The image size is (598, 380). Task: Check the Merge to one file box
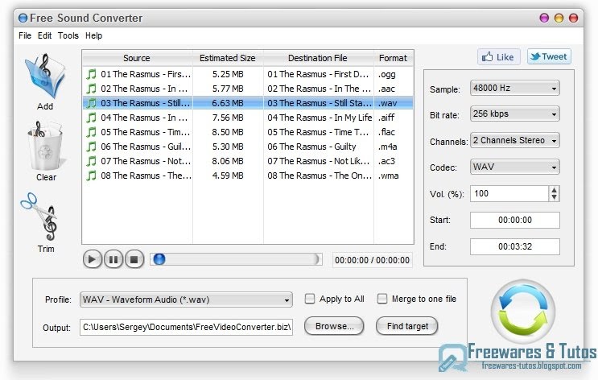tap(381, 299)
